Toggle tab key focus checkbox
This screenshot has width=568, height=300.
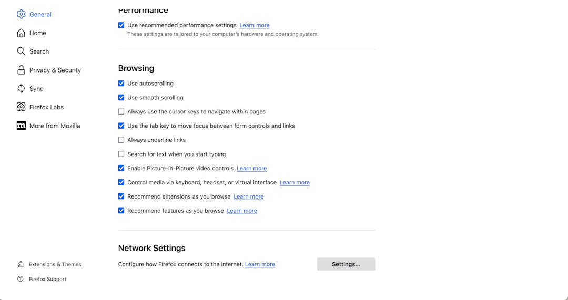(x=121, y=126)
